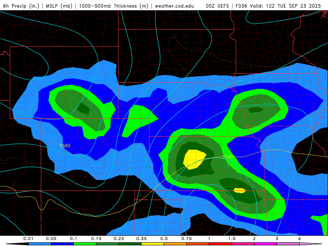Click the '0.01' legend value
Image resolution: width=328 pixels, height=246 pixels.
pyautogui.click(x=28, y=239)
